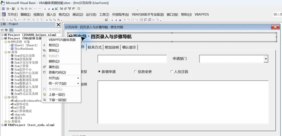Open the Toolbox using the hammer-wrench icon
The image size is (282, 136).
tap(73, 9)
